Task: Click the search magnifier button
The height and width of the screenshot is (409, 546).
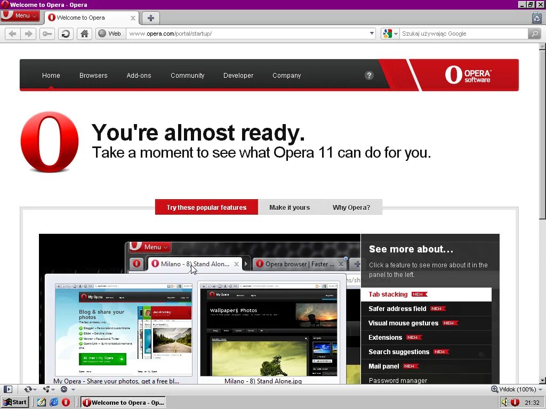Action: coord(534,34)
